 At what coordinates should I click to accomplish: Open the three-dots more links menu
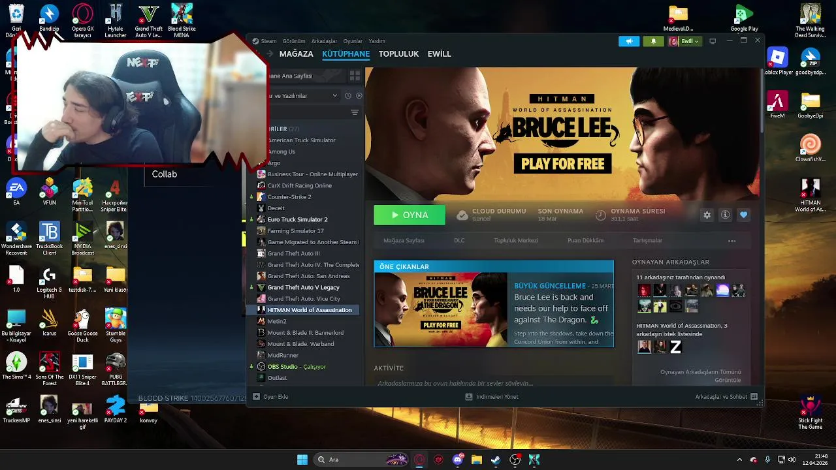pos(731,241)
